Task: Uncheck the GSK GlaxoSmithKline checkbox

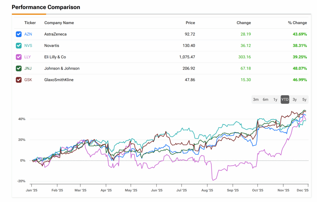Action: tap(19, 80)
